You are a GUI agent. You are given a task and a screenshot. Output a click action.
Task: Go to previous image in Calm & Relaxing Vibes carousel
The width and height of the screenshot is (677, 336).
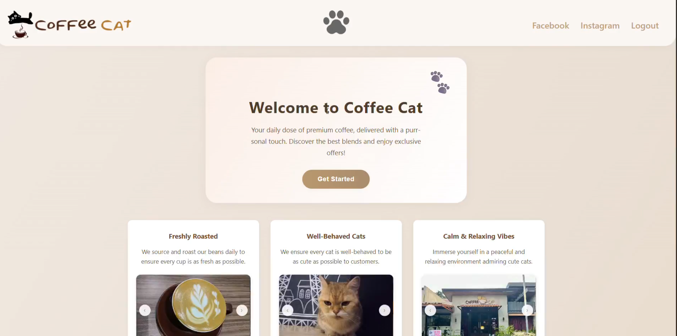point(430,310)
